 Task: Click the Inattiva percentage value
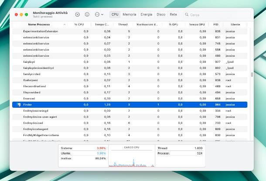pos(100,158)
